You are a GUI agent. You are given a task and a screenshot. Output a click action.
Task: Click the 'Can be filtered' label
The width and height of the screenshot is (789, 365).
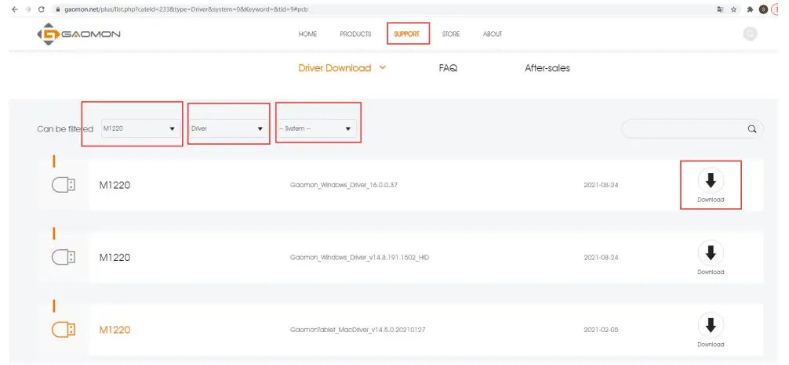pyautogui.click(x=65, y=129)
